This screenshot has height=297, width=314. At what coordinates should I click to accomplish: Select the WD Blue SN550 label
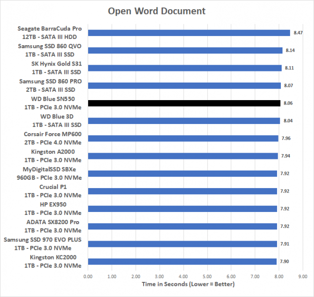53,103
